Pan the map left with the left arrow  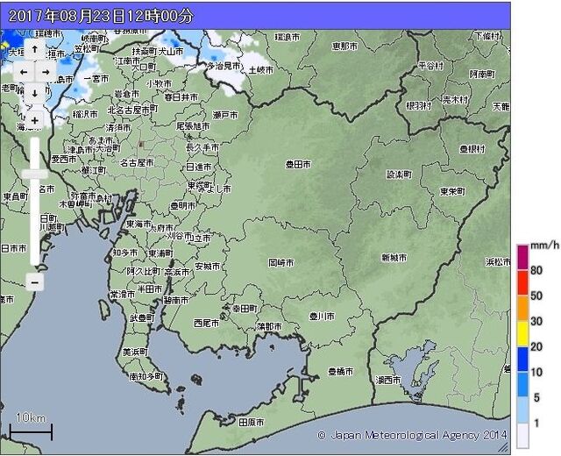click(24, 72)
